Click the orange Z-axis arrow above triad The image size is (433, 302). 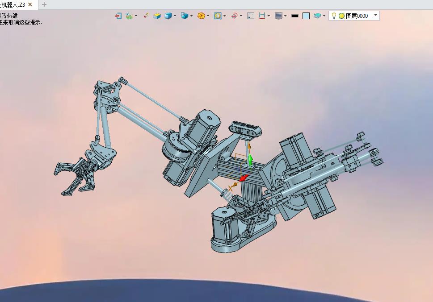(x=249, y=146)
